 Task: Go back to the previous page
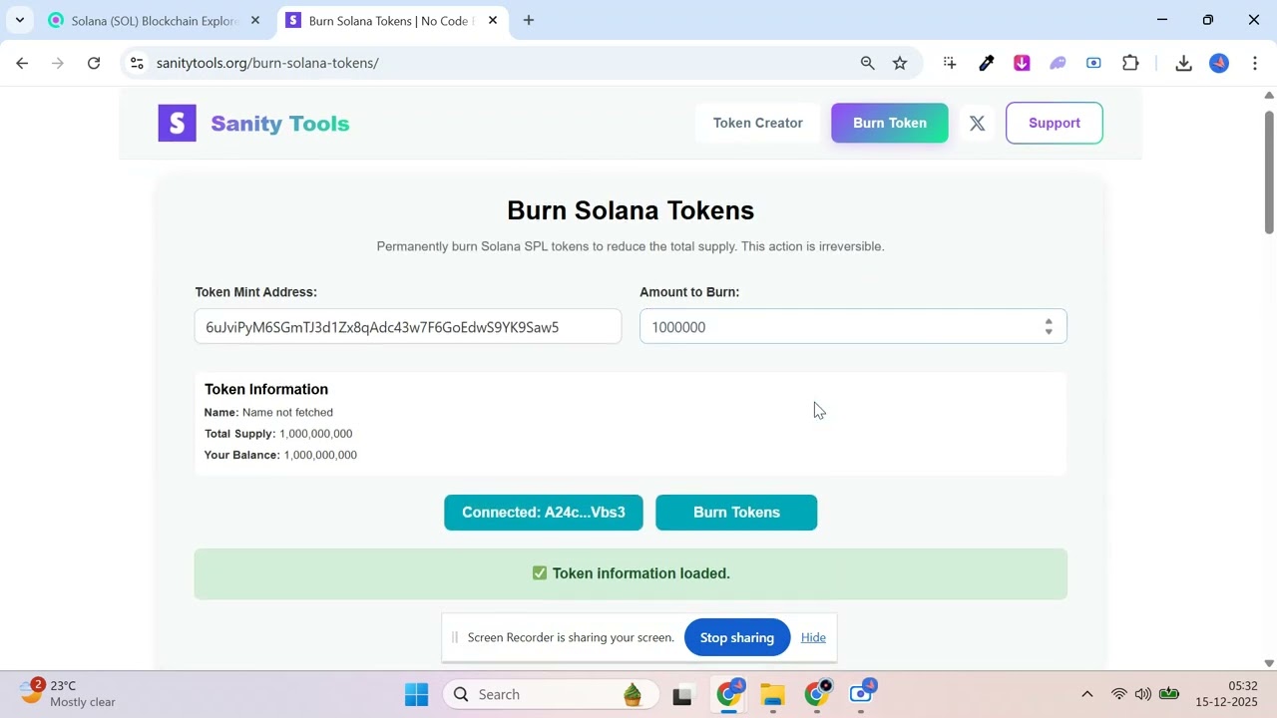pyautogui.click(x=22, y=63)
